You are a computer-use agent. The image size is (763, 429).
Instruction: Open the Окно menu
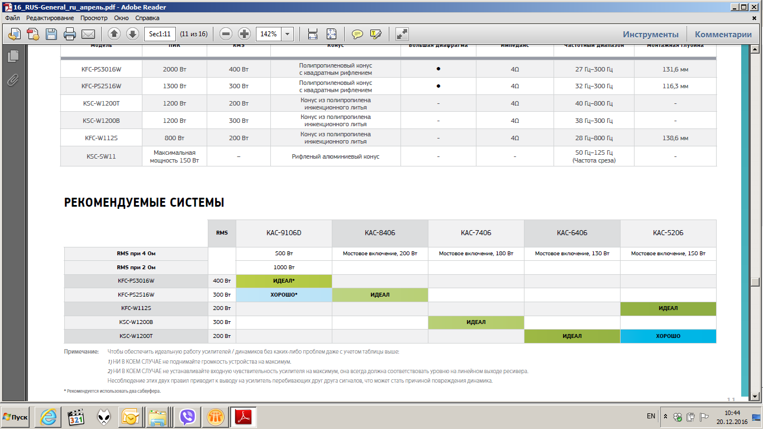pos(121,18)
